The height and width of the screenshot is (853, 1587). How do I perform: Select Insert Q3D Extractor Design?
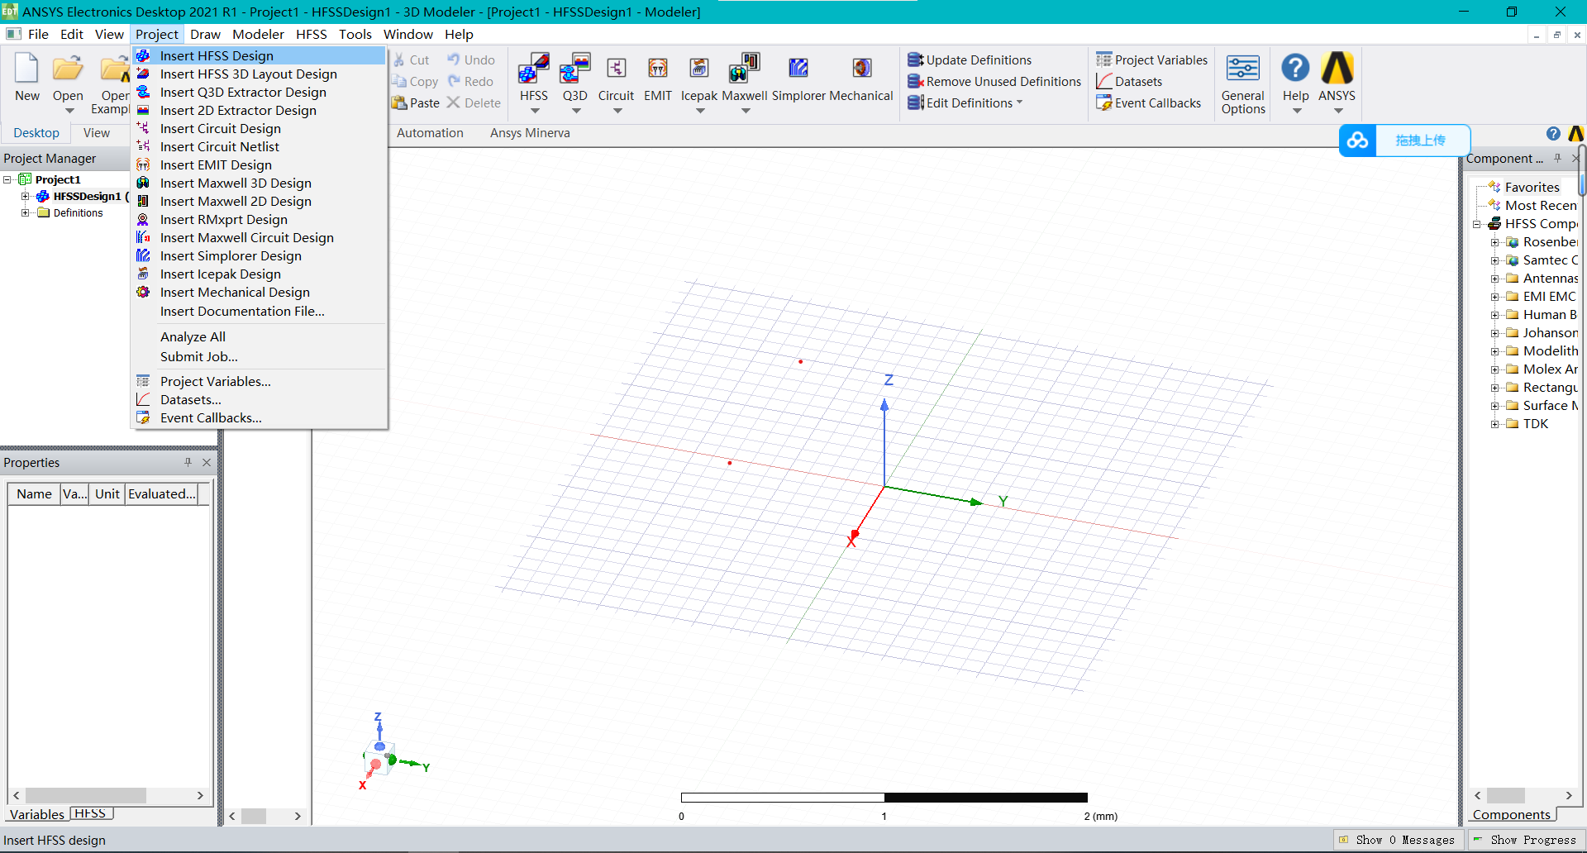click(260, 92)
